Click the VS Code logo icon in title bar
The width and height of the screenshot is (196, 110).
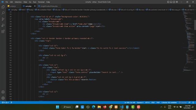[2, 2]
